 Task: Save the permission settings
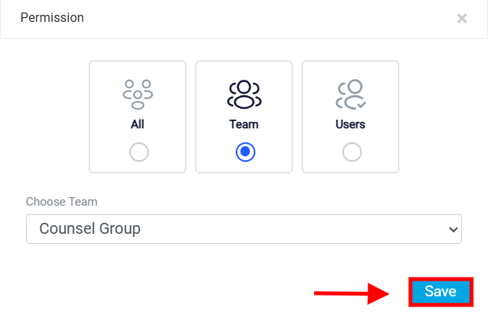click(x=441, y=292)
